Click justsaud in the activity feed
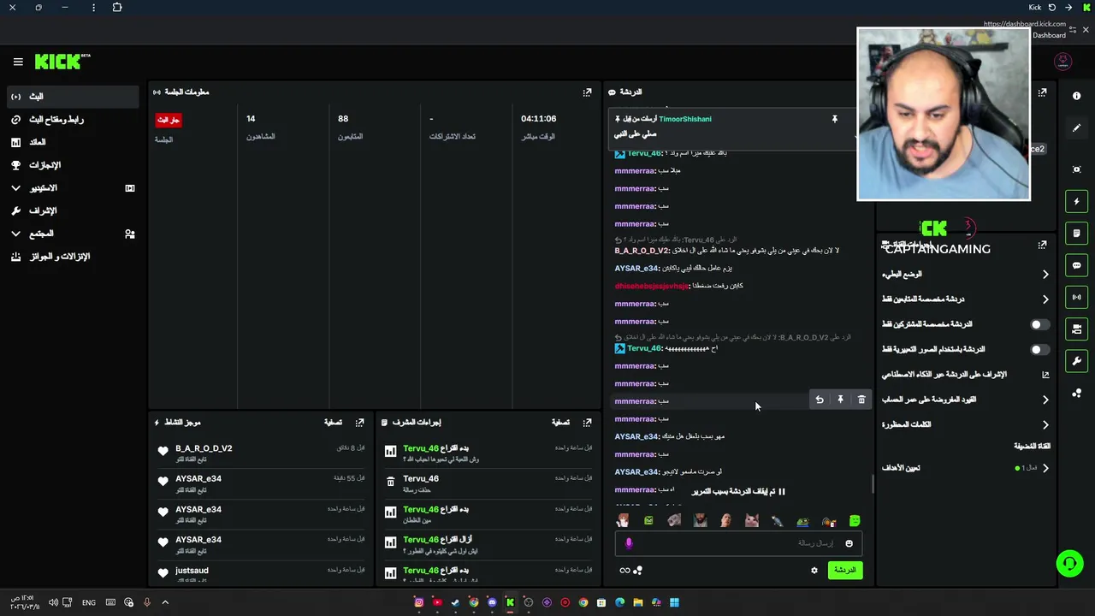Screen dimensions: 1095x616 [192, 571]
